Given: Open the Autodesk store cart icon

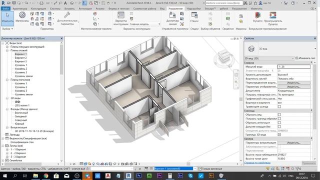Looking at the screenshot, I should coord(285,3).
